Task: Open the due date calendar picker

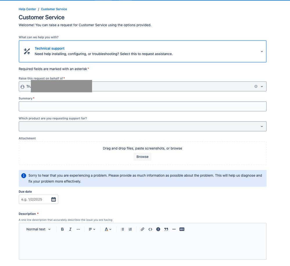Action: coord(53,199)
